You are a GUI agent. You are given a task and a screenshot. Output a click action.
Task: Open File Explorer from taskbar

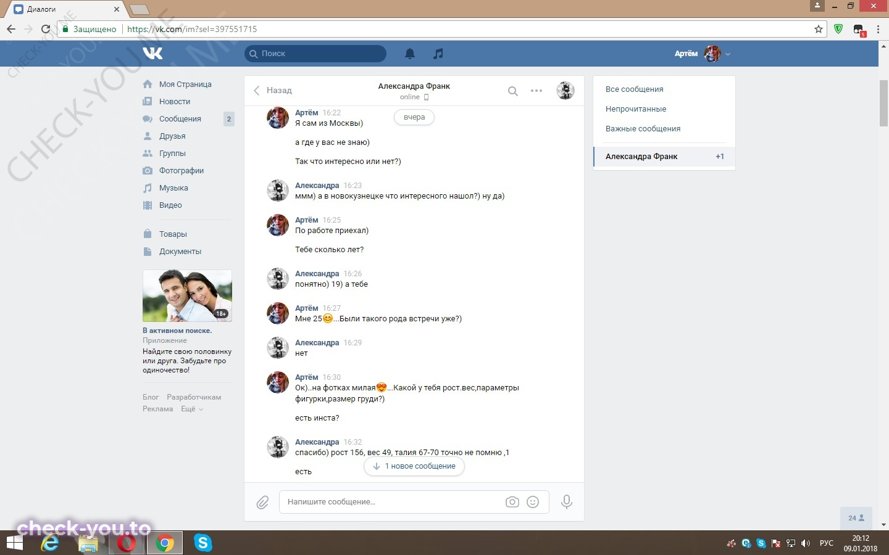coord(88,543)
